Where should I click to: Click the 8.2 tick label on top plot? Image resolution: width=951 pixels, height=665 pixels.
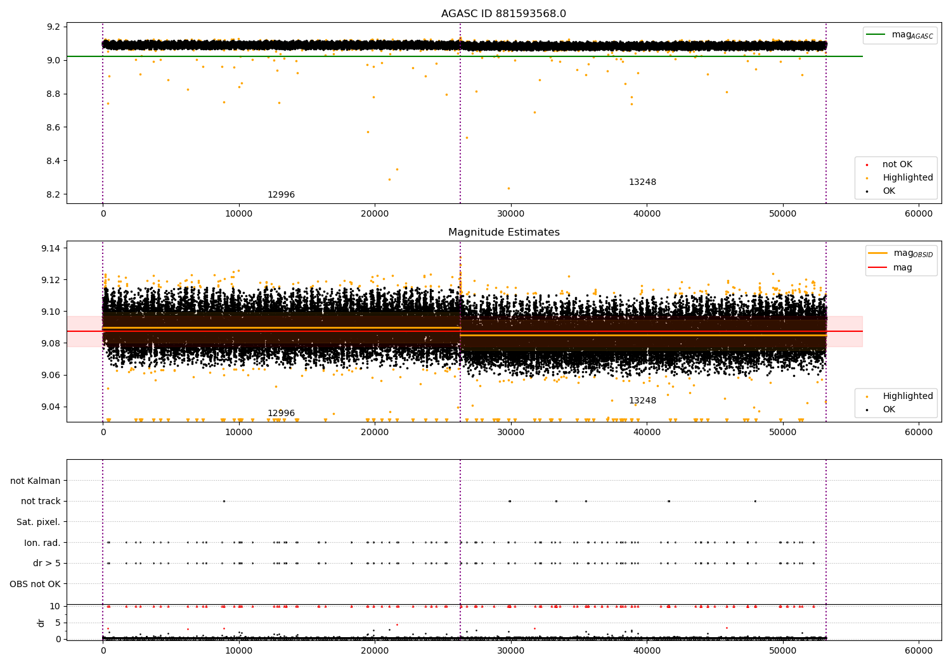point(55,195)
